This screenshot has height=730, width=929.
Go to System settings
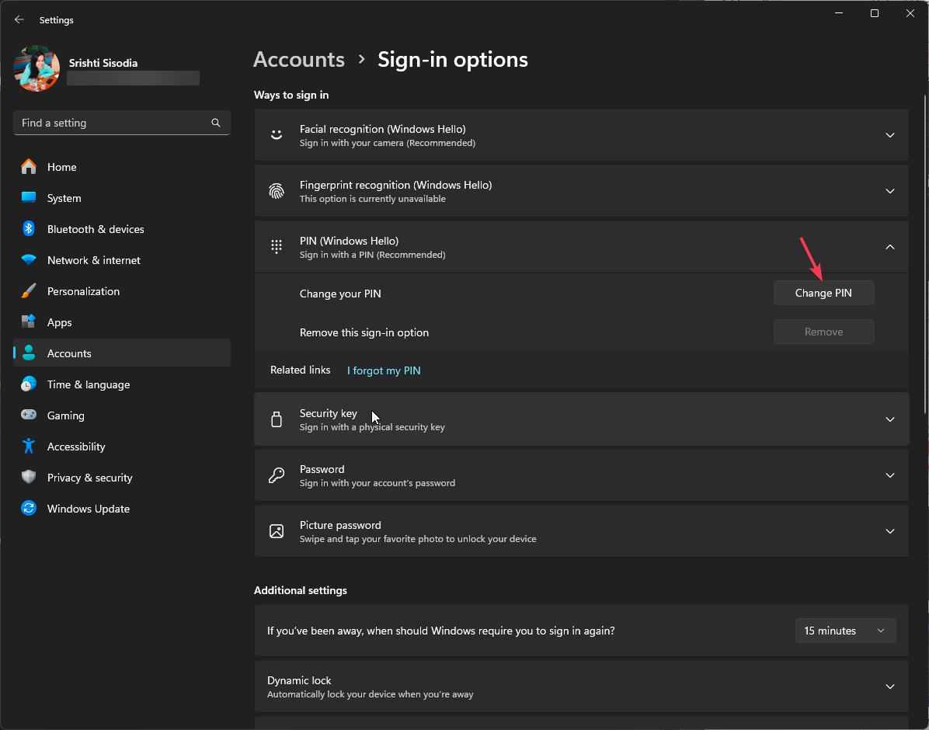click(121, 198)
